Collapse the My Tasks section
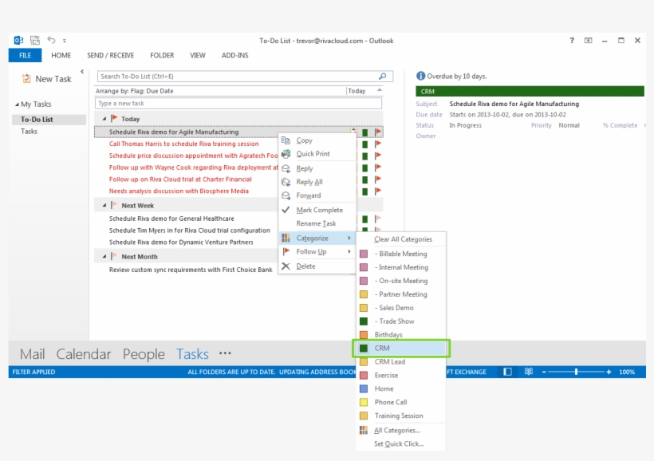Image resolution: width=654 pixels, height=461 pixels. [16, 104]
